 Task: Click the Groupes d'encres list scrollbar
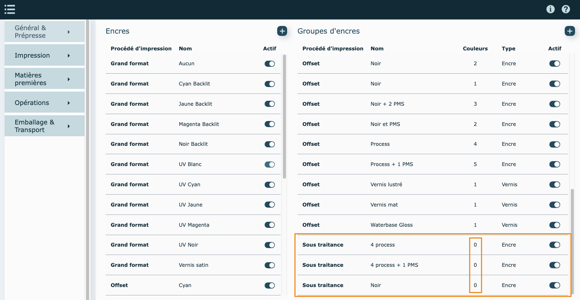(x=572, y=240)
